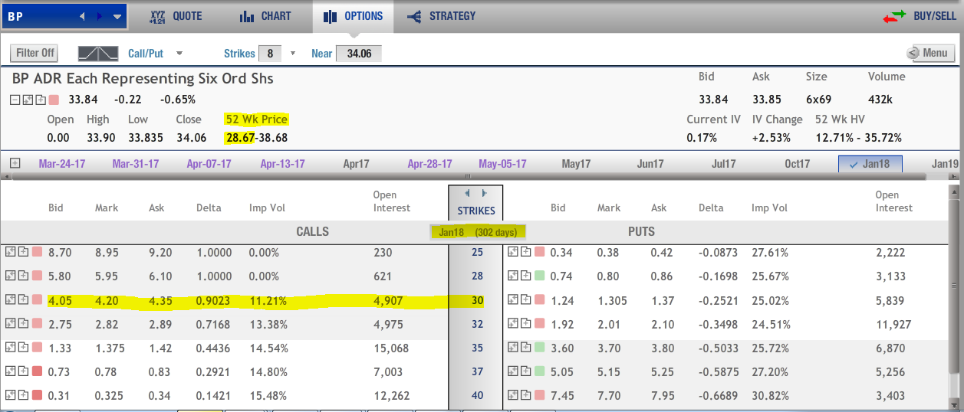Click the chart icon for the 40 put
Screen dimensions: 964x412
pos(513,396)
